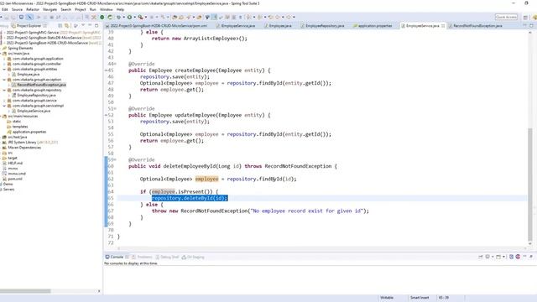Maximize the Project Explorer view
Screen dimensions: 537x302
(96, 26)
